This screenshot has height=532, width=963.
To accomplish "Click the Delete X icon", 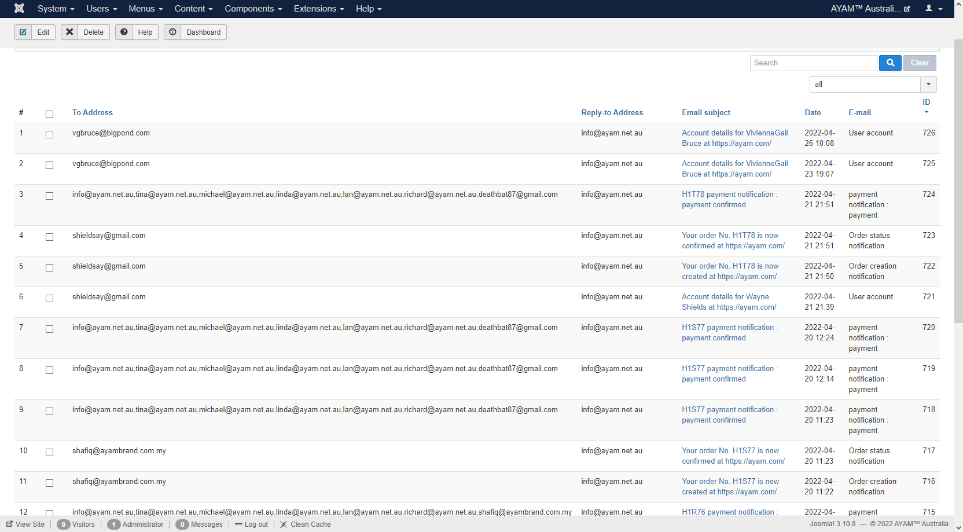I will point(69,32).
